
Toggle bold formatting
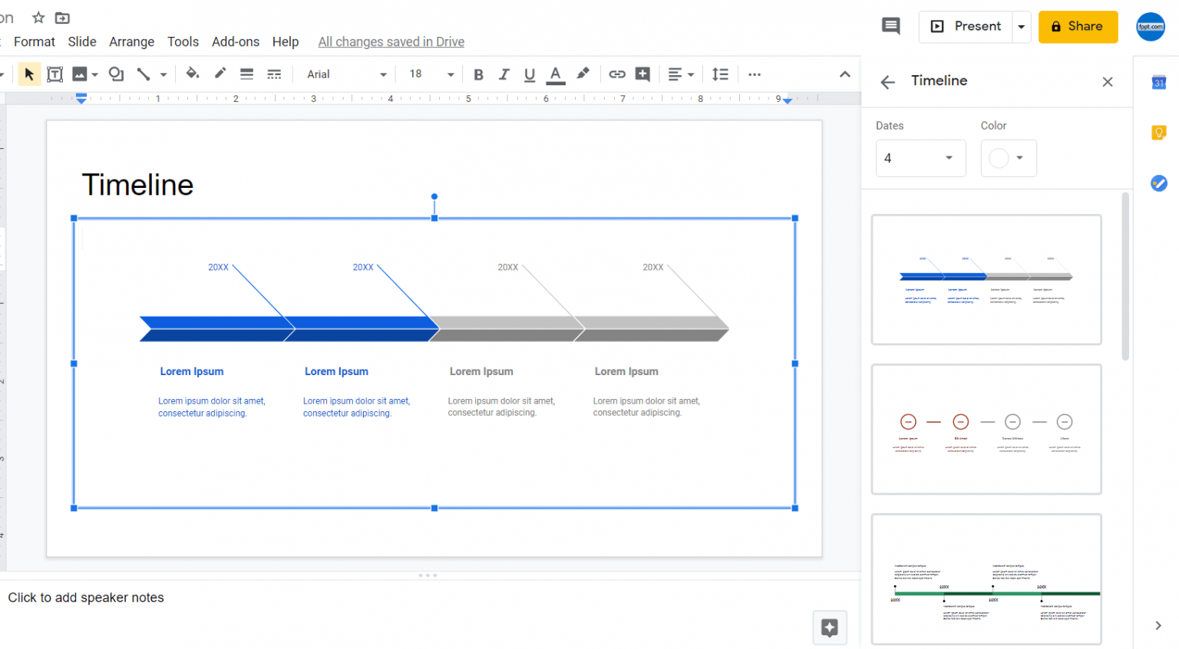(478, 74)
